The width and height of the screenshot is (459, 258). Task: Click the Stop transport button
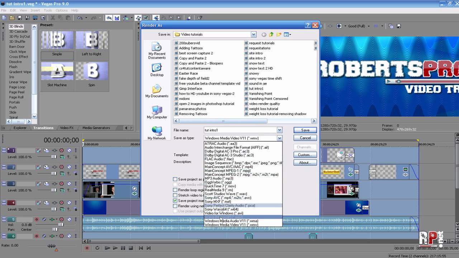(x=131, y=248)
